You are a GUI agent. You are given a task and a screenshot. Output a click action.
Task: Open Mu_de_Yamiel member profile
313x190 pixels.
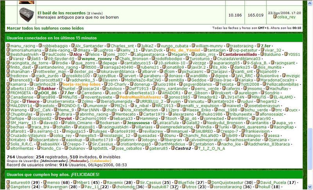pos(185,50)
